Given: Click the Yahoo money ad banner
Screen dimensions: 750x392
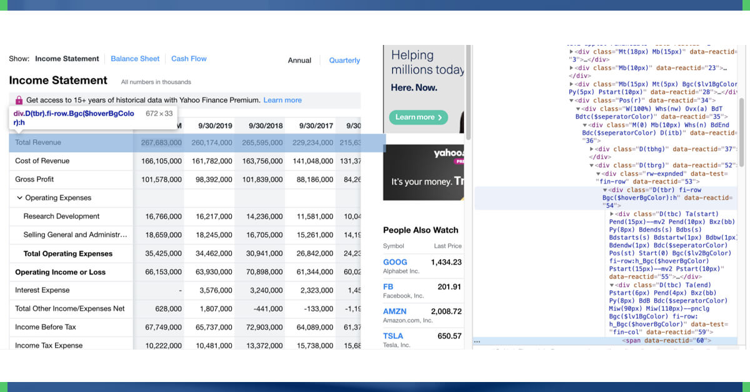Looking at the screenshot, I should click(x=424, y=172).
